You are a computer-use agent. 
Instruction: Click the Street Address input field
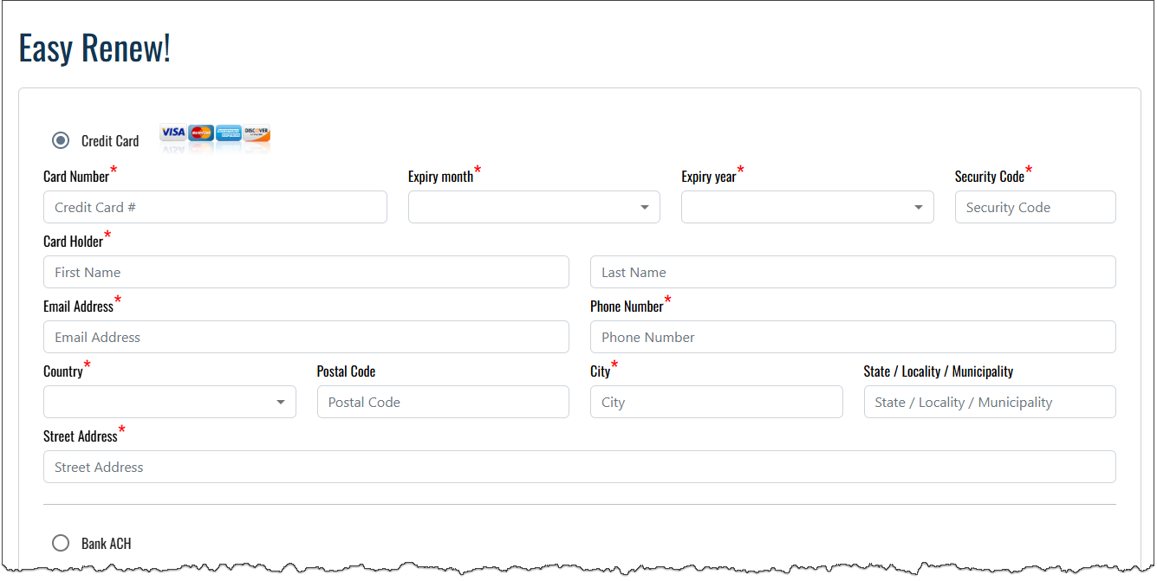tap(579, 467)
